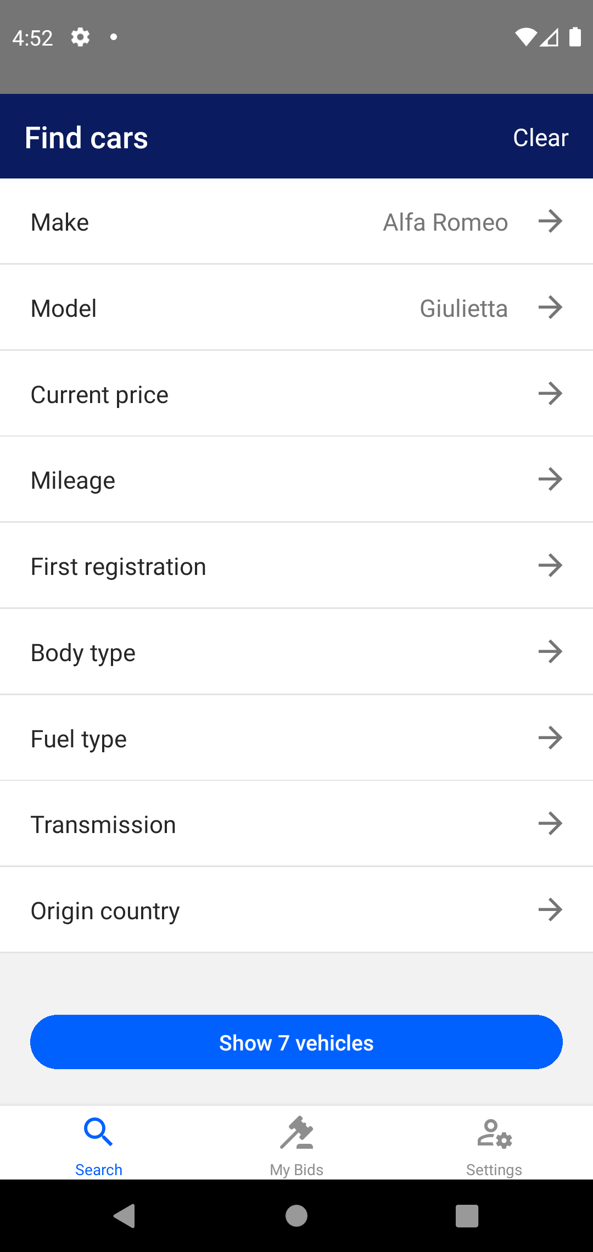Open the Make filter arrow

(x=550, y=221)
